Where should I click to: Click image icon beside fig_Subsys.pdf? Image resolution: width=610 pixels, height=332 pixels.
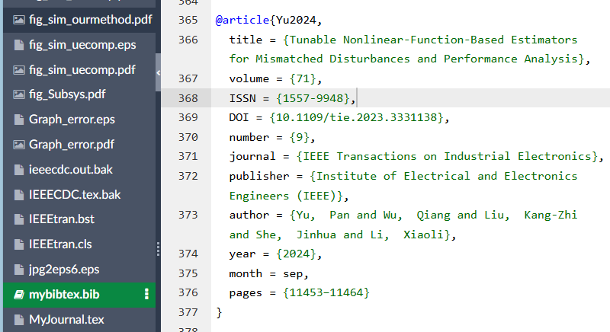click(19, 94)
